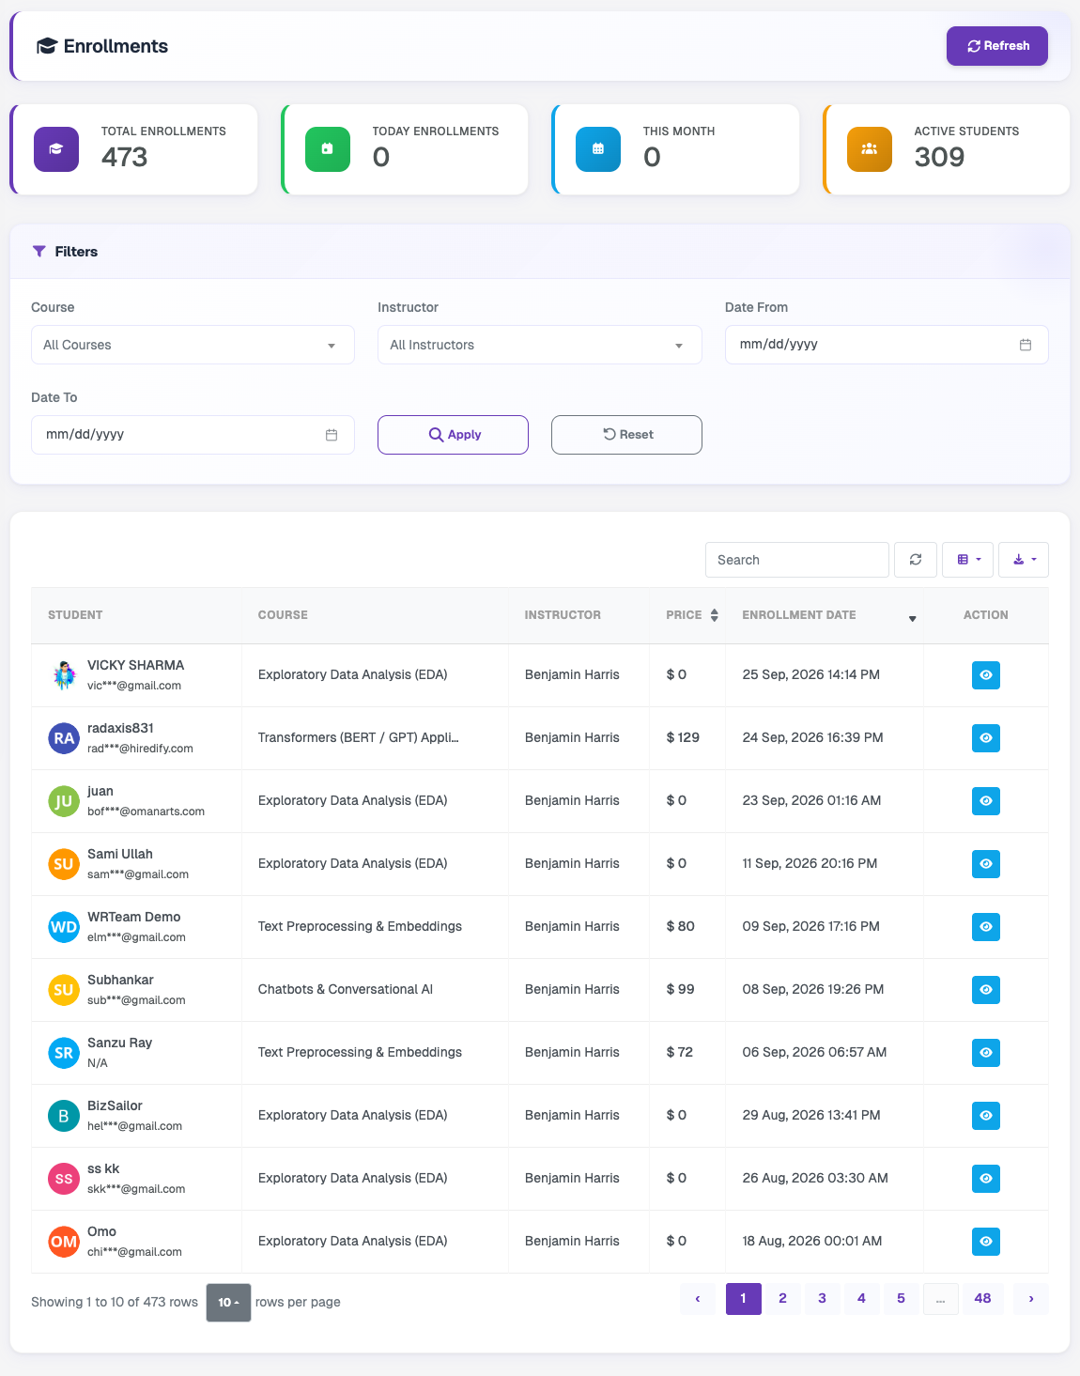
Task: Click VICKY SHARMA's avatar picture
Action: click(x=64, y=675)
